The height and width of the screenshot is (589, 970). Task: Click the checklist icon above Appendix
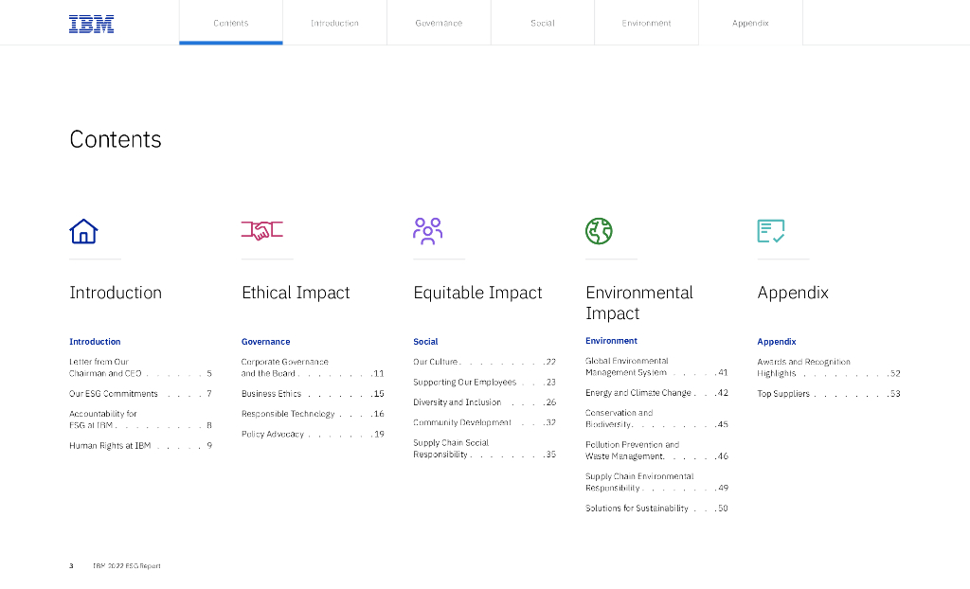(x=770, y=231)
